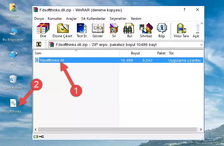
Task: Click the drive icon in status bar
Action: point(36,137)
